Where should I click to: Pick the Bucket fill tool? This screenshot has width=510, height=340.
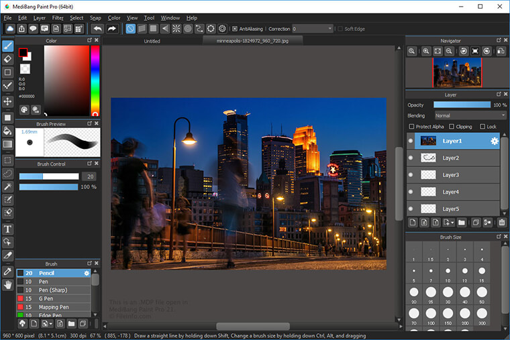8,130
